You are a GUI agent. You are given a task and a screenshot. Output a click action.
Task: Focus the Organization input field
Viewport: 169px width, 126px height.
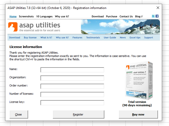(72, 78)
